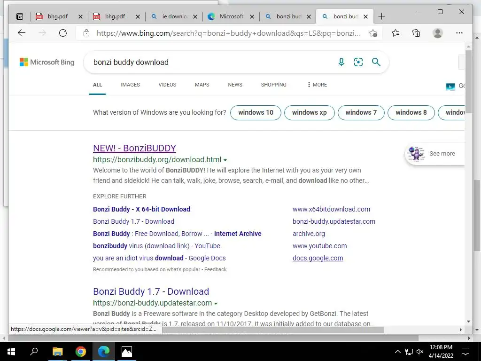The image size is (481, 361).
Task: Choose the windows 7 suggestion chip
Action: click(361, 112)
